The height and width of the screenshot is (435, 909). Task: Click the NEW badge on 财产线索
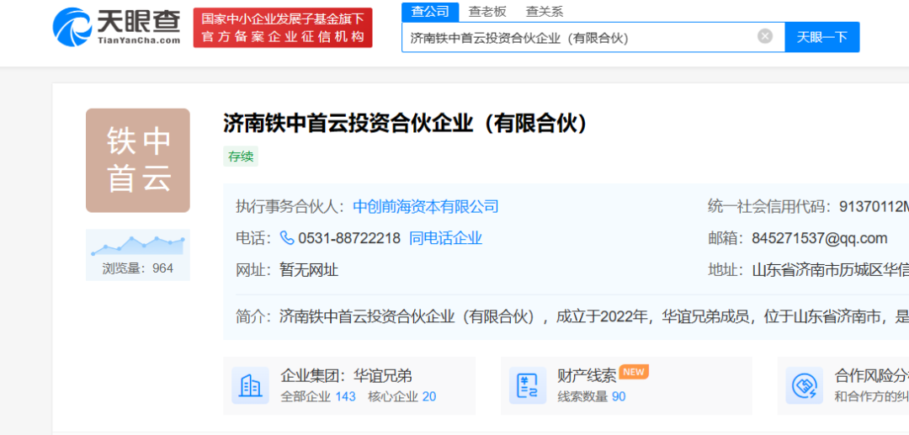[x=634, y=372]
